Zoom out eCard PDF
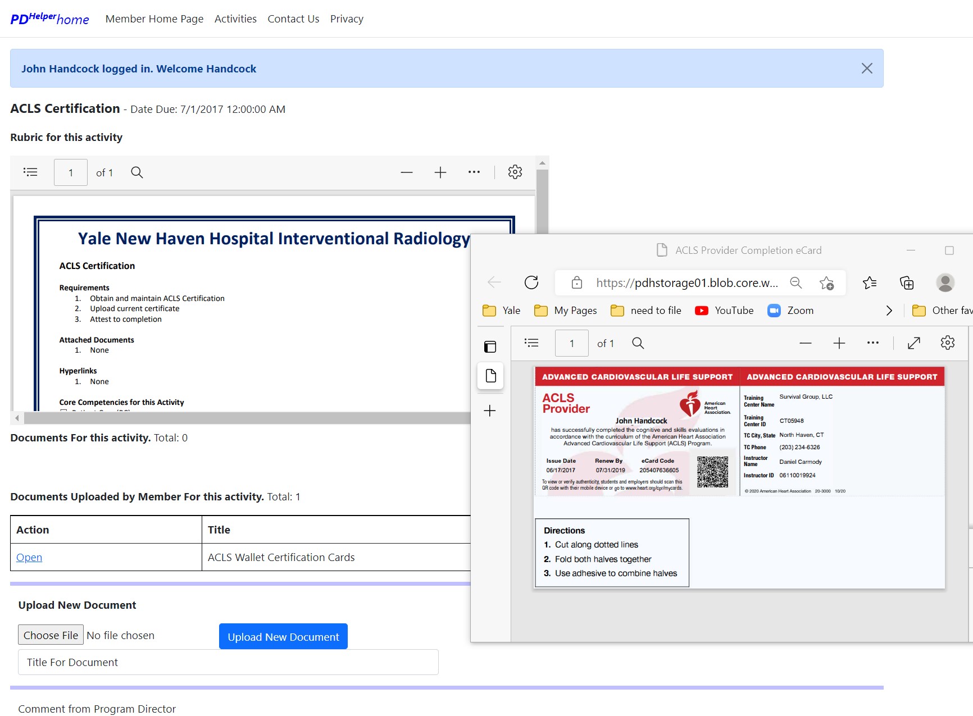The image size is (973, 716). [806, 343]
